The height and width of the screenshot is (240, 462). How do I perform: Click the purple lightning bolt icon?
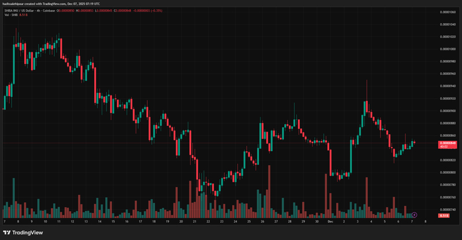[x=414, y=215]
